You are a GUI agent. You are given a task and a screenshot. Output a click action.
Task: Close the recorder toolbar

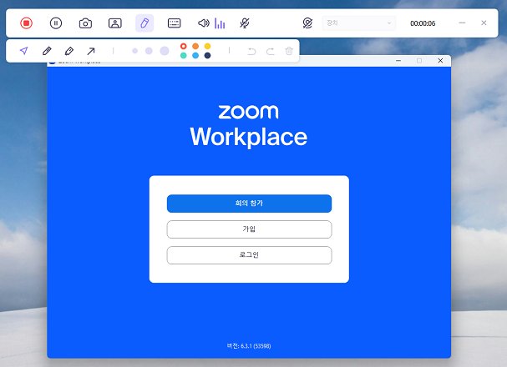484,23
